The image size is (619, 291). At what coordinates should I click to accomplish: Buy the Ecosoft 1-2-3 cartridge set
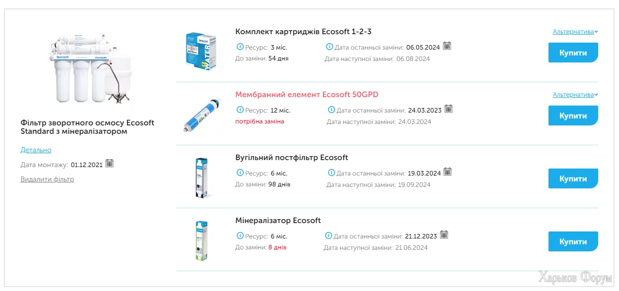pos(573,53)
